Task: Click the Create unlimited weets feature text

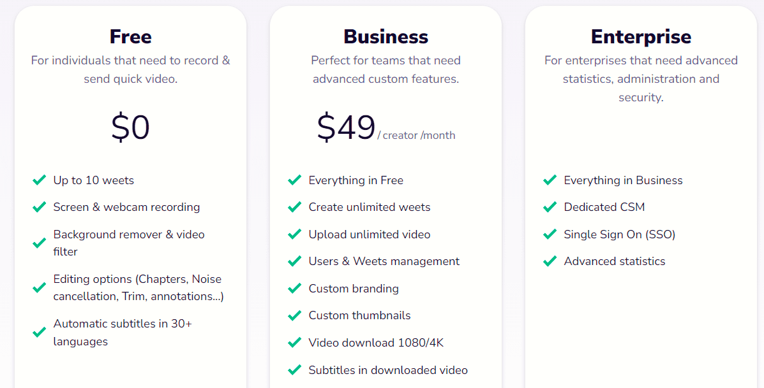Action: click(370, 207)
